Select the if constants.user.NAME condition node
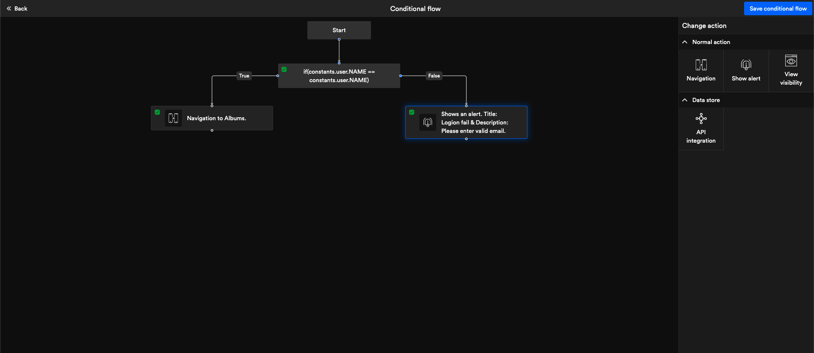 pos(339,76)
